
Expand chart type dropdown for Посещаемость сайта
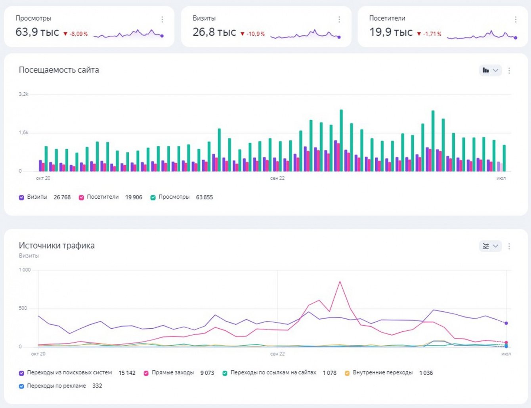pyautogui.click(x=495, y=71)
